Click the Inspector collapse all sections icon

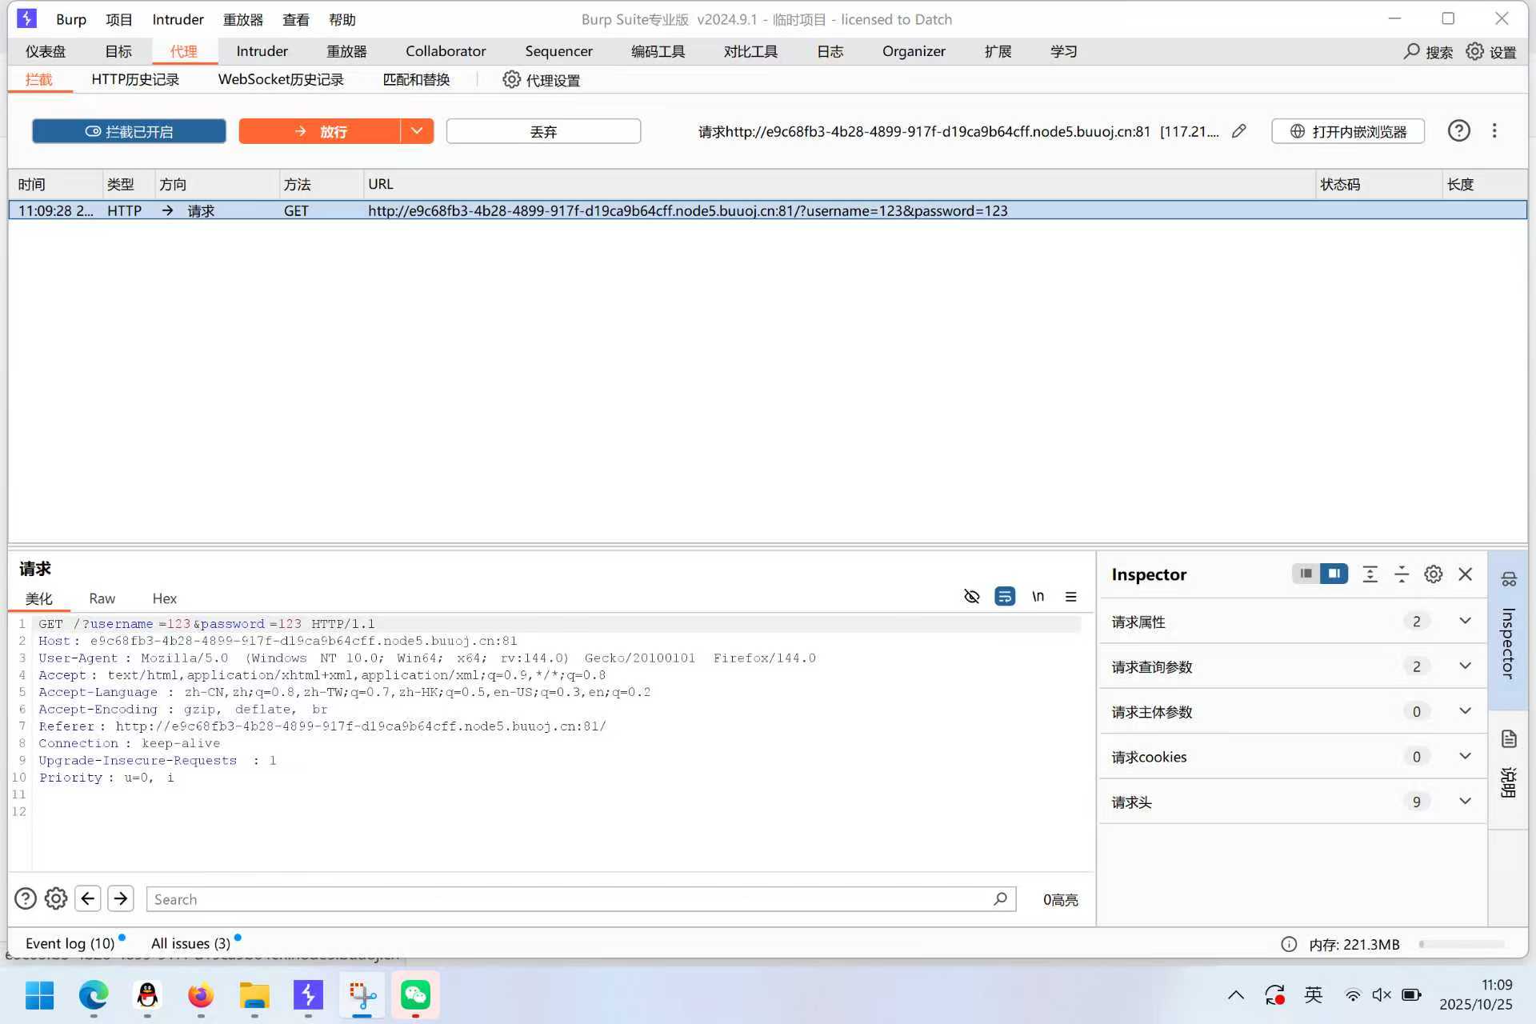point(1401,574)
